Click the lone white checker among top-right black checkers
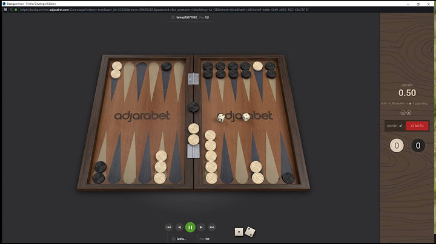This screenshot has width=436, height=244. pyautogui.click(x=258, y=66)
